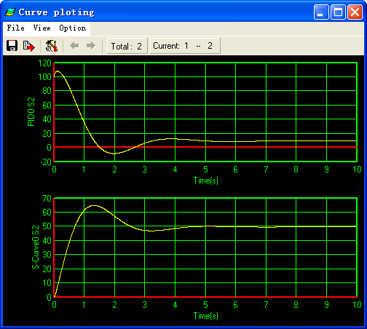Click the app icon in title bar

pos(10,12)
